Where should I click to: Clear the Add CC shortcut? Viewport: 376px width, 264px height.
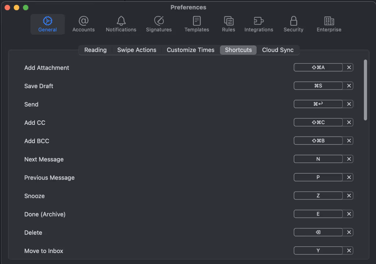[349, 122]
